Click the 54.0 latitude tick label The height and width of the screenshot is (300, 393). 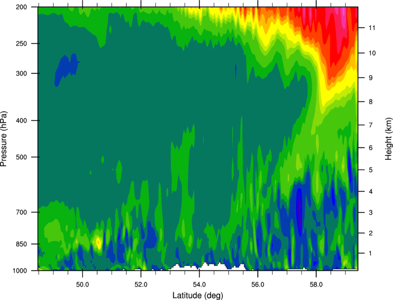coord(199,285)
